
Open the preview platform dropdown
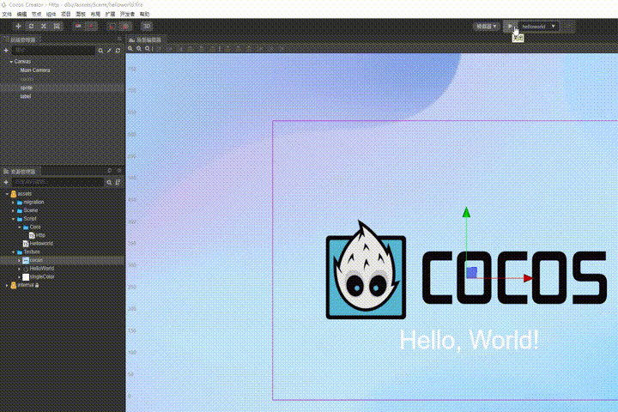click(487, 27)
